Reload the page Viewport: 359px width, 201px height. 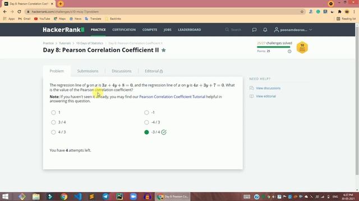click(x=19, y=12)
